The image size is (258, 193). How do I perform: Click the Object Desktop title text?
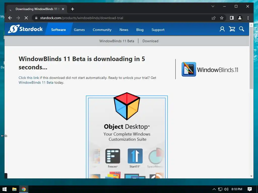tap(127, 127)
